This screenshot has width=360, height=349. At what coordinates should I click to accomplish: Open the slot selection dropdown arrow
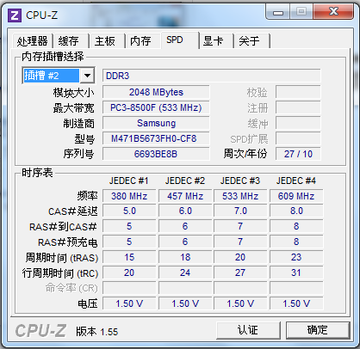[87, 76]
